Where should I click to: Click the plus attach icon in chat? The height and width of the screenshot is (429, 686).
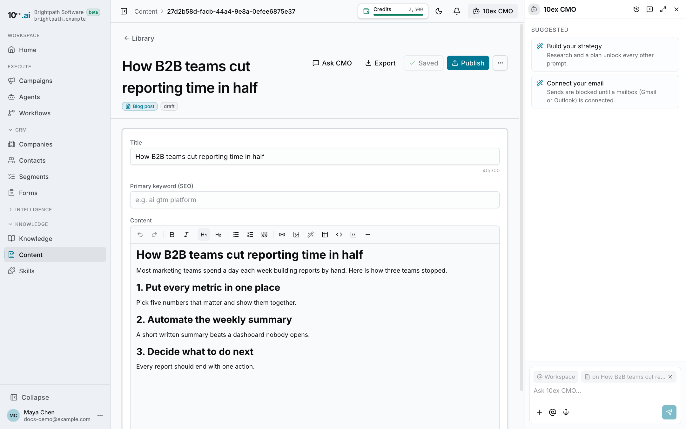pyautogui.click(x=539, y=412)
